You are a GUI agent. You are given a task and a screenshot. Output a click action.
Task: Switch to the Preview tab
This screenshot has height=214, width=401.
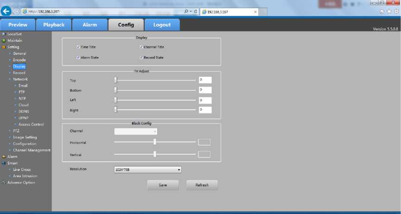pyautogui.click(x=18, y=25)
